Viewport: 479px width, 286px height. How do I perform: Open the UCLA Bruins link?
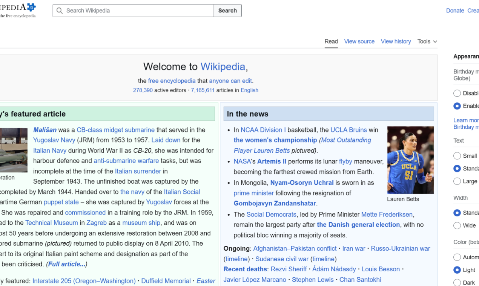point(349,130)
